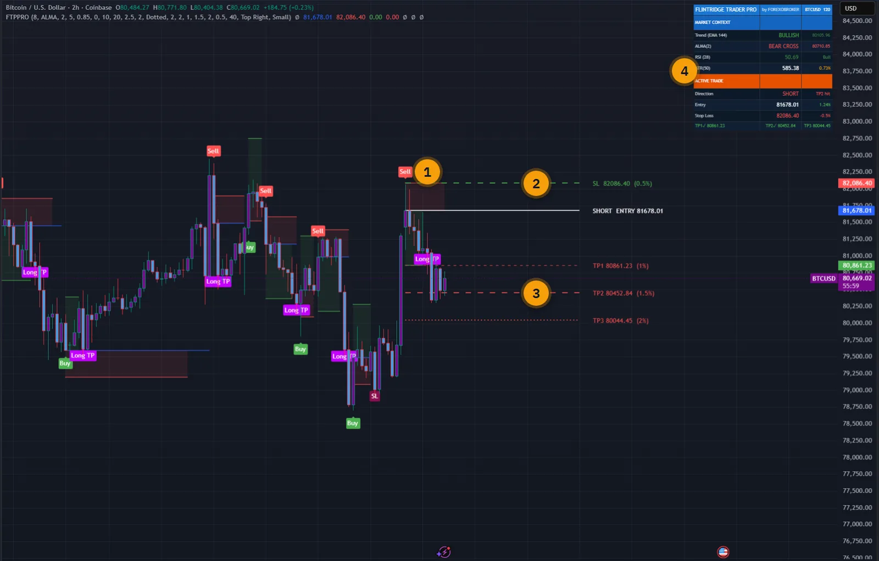Click the -0.5% stop loss cell
The width and height of the screenshot is (879, 561).
[825, 116]
